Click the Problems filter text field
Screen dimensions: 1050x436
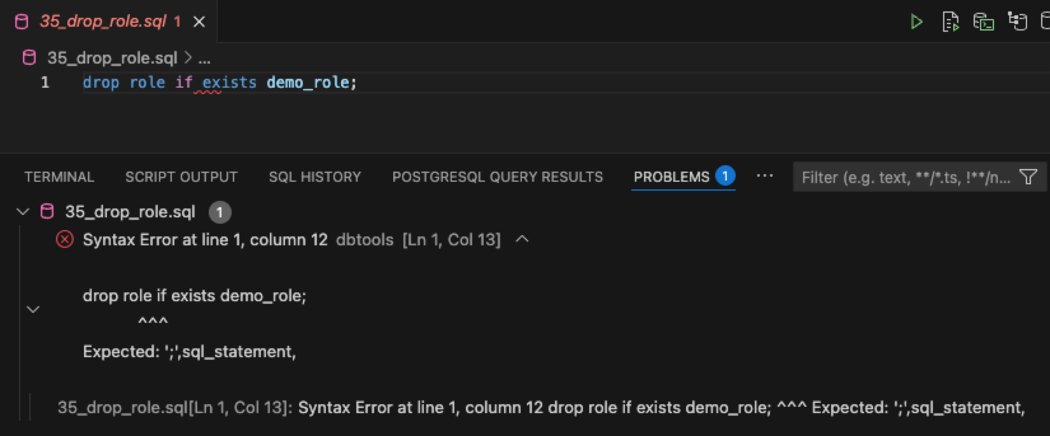(x=904, y=177)
